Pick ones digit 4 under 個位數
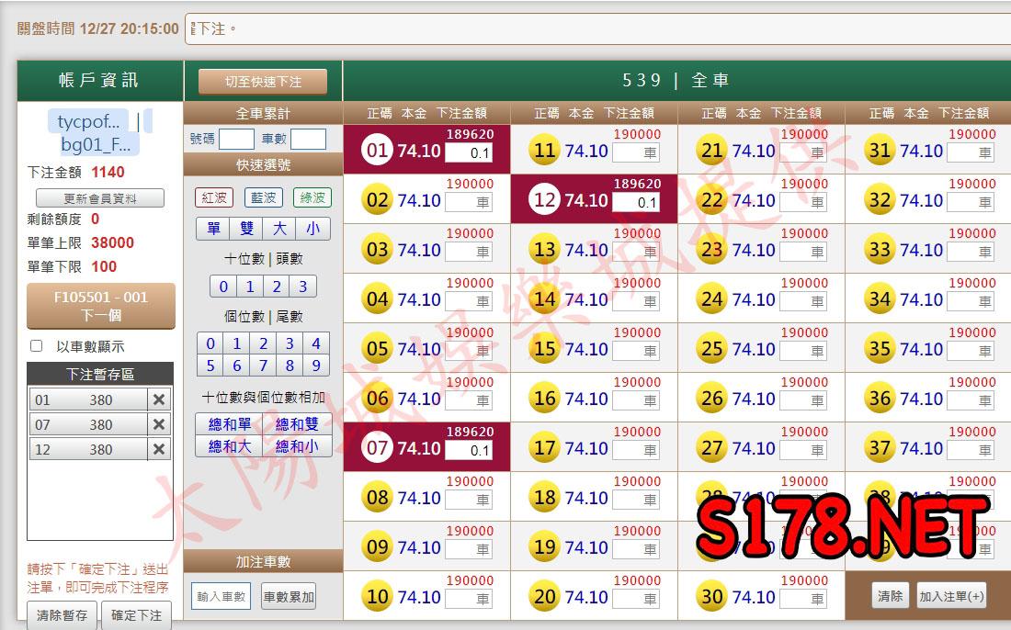The image size is (1011, 630). coord(316,343)
